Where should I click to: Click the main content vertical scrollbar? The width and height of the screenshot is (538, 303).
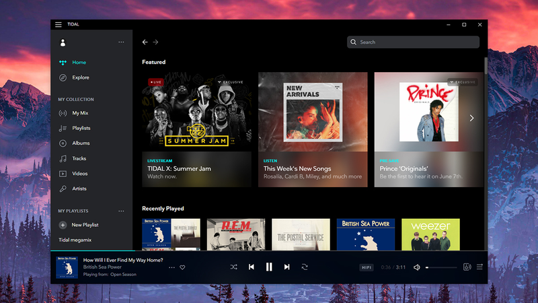(x=486, y=65)
